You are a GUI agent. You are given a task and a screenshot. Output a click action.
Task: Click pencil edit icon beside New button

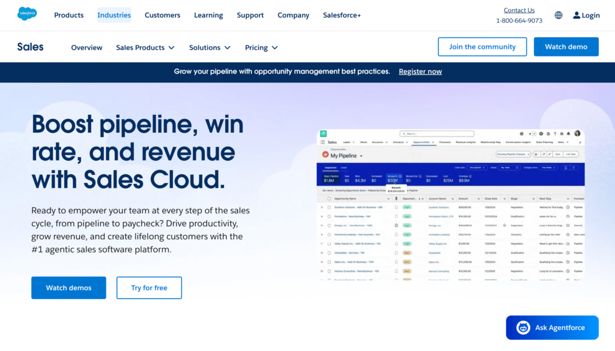[550, 154]
